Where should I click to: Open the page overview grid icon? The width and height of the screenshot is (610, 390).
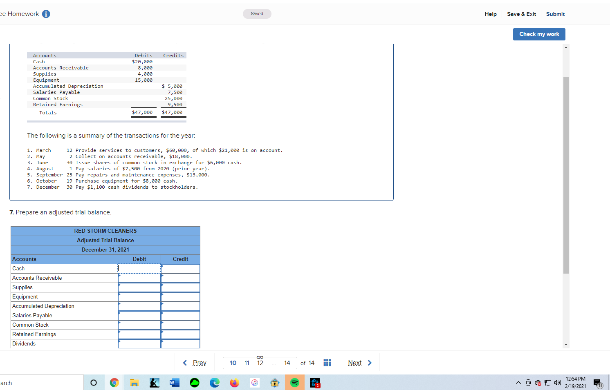pyautogui.click(x=327, y=363)
